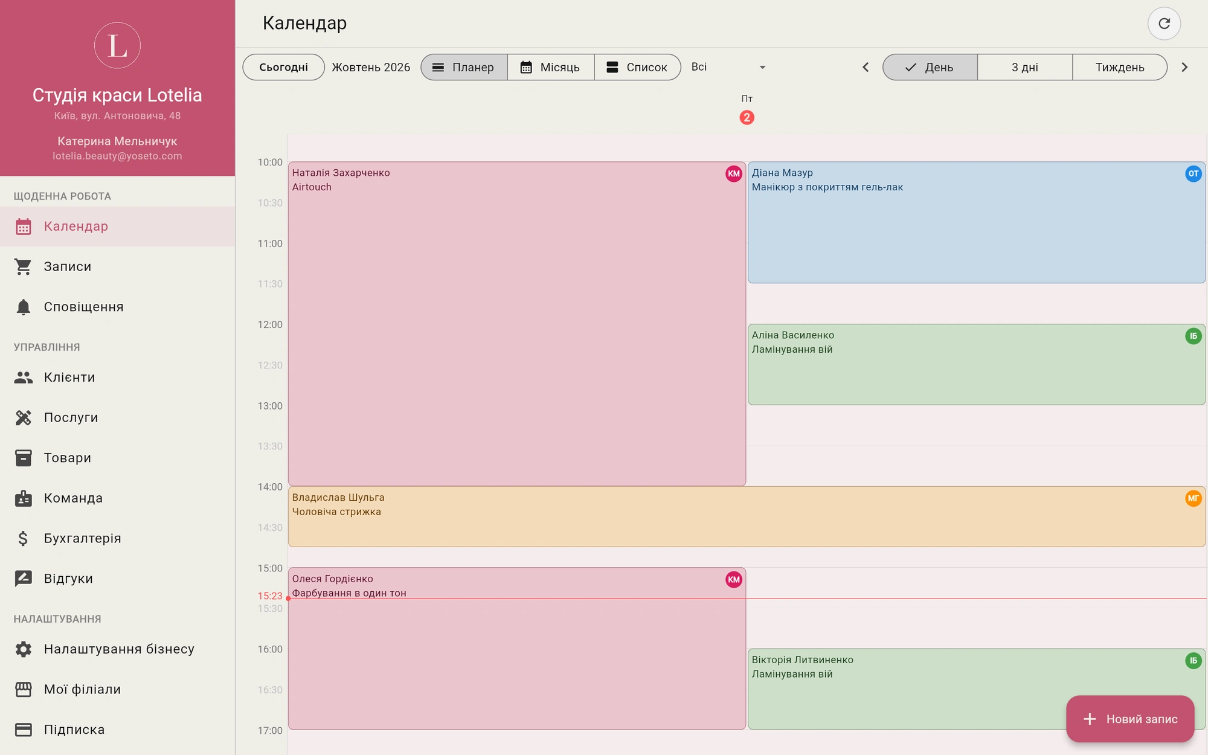
Task: Click the Lotelia logo circle
Action: tap(117, 45)
